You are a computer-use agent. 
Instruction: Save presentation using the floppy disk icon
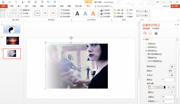point(3,2)
